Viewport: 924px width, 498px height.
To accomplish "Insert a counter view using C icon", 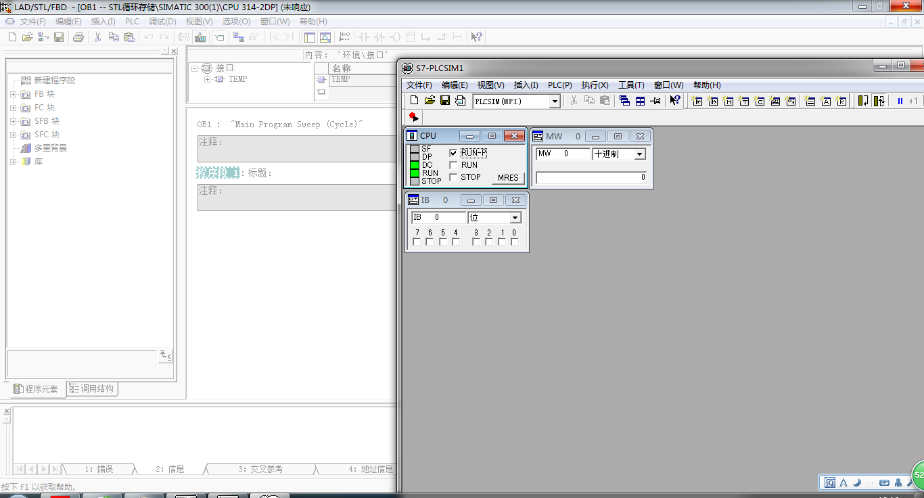I will (x=760, y=101).
